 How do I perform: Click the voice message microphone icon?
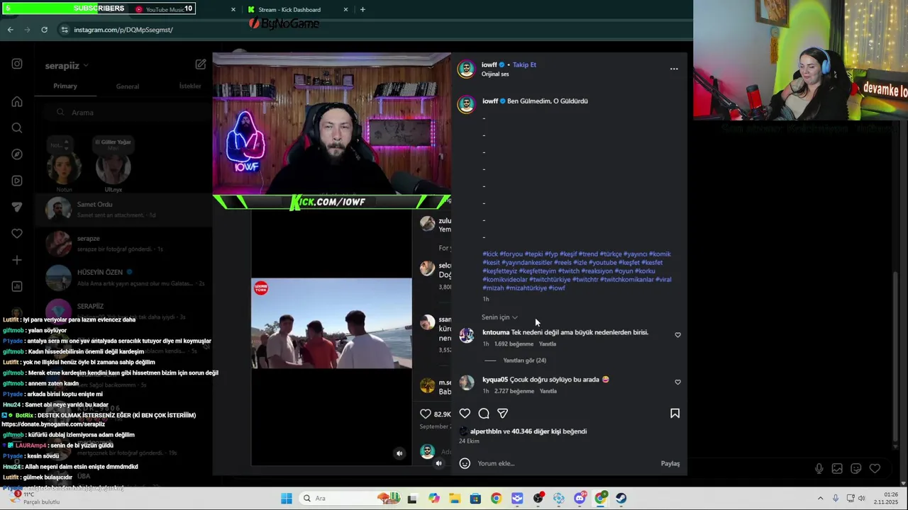point(819,468)
